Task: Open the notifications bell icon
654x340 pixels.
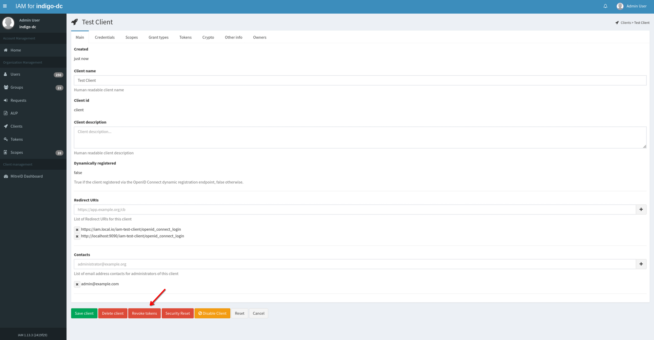Action: tap(605, 6)
